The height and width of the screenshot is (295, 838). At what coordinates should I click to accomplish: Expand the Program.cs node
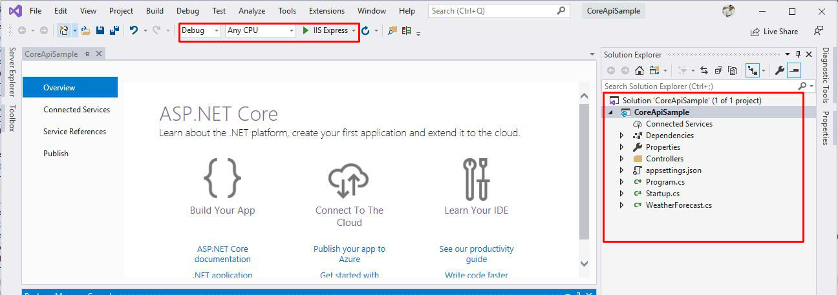point(622,182)
